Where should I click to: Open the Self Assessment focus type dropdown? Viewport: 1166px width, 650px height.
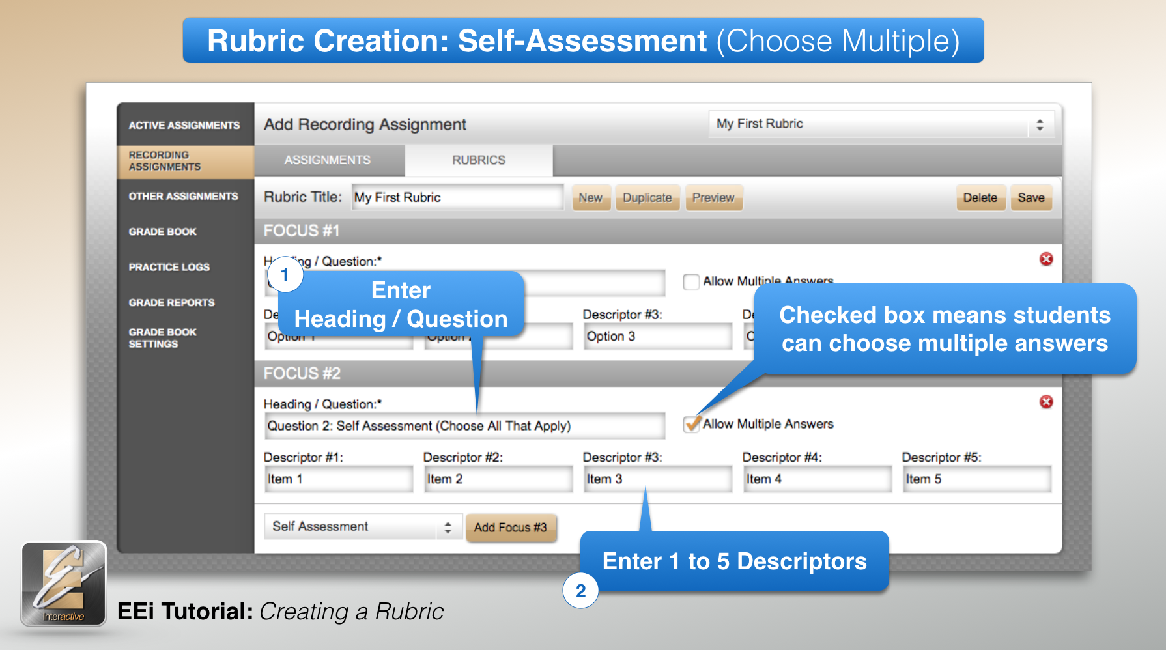pos(363,526)
